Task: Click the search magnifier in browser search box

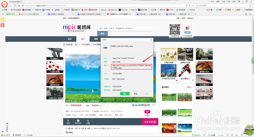Action: click(x=250, y=6)
